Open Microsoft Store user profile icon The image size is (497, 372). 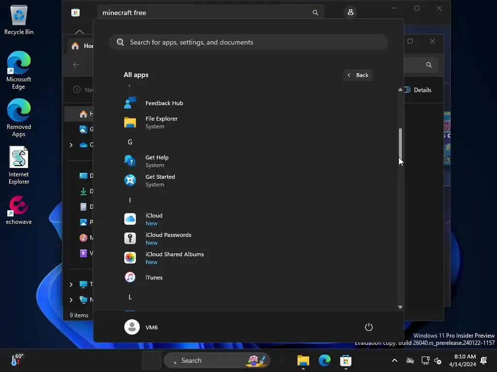[x=350, y=12]
